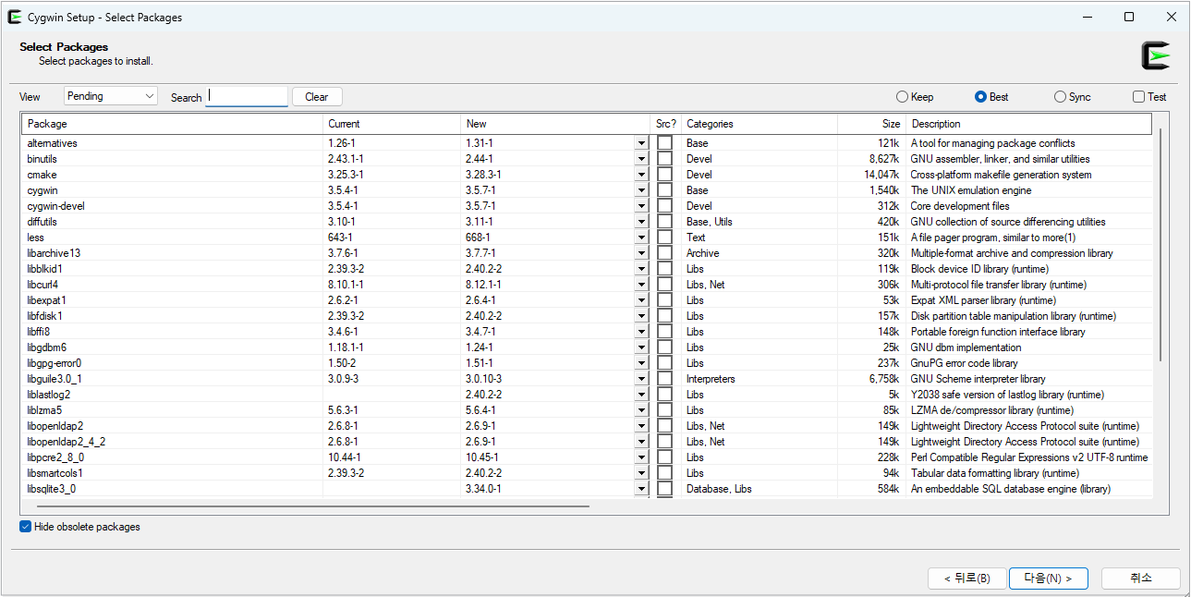Image resolution: width=1191 pixels, height=597 pixels.
Task: Check the Src checkbox for libffi8
Action: click(x=665, y=332)
